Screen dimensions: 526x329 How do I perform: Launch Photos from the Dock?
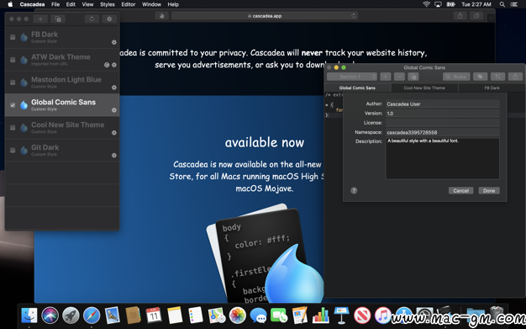click(x=238, y=316)
